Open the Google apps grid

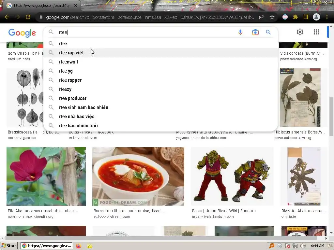click(316, 32)
